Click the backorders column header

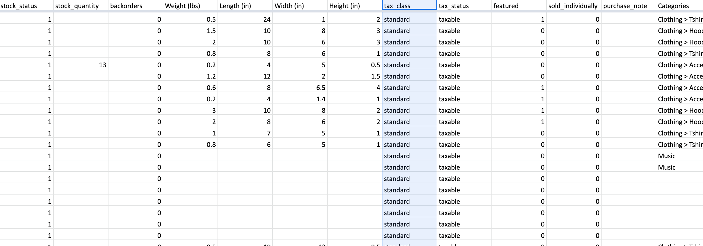tap(136, 6)
